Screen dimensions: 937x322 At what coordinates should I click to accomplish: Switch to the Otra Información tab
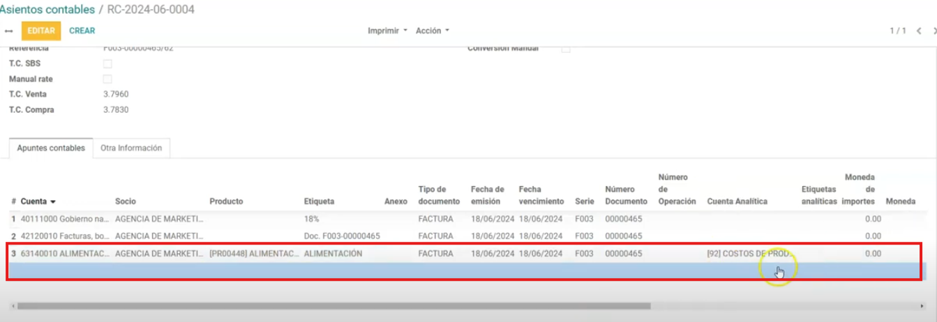click(131, 148)
